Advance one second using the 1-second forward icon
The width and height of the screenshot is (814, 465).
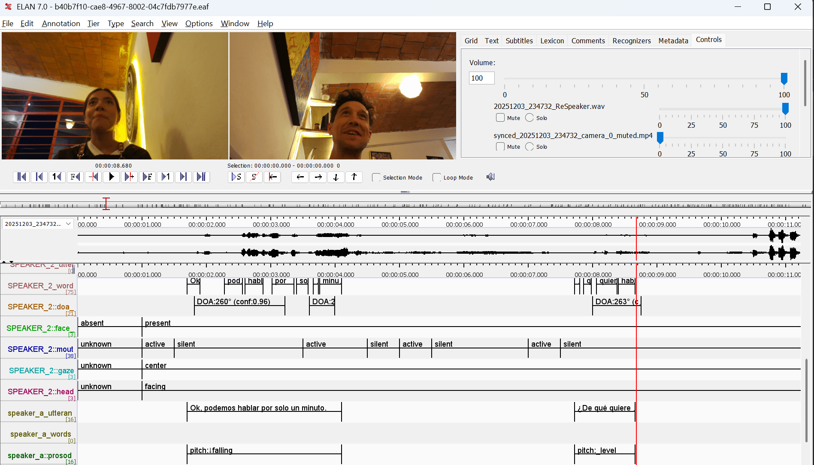coord(166,177)
